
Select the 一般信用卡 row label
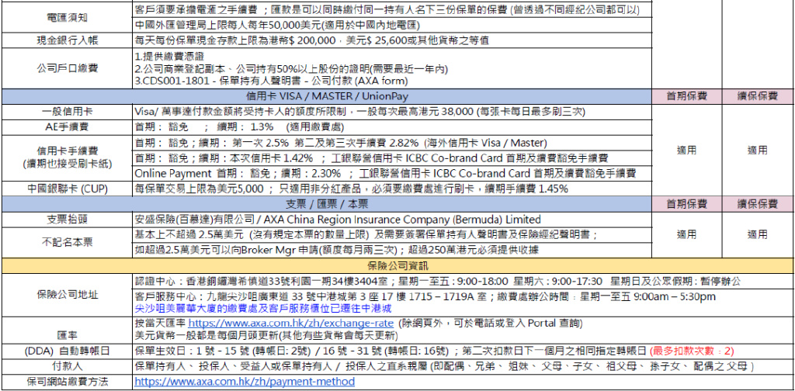click(66, 112)
